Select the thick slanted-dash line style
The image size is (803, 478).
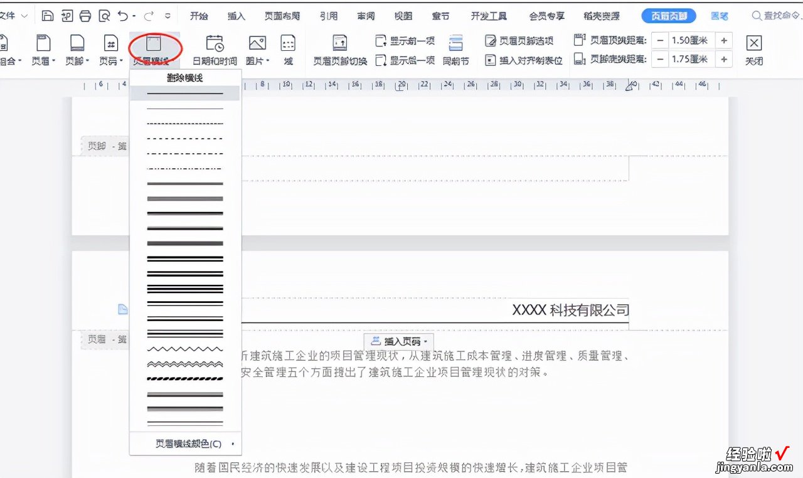[185, 379]
